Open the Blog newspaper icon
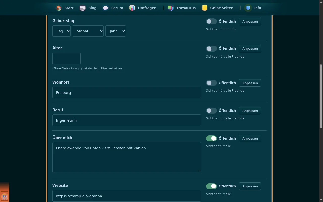Image resolution: width=323 pixels, height=202 pixels. point(83,8)
